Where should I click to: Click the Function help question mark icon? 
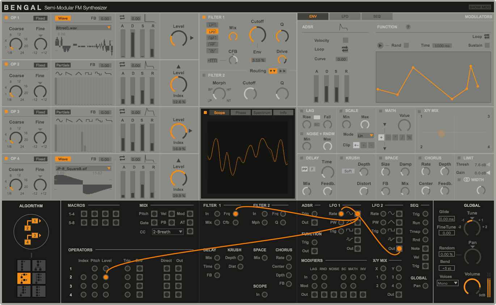tap(407, 27)
